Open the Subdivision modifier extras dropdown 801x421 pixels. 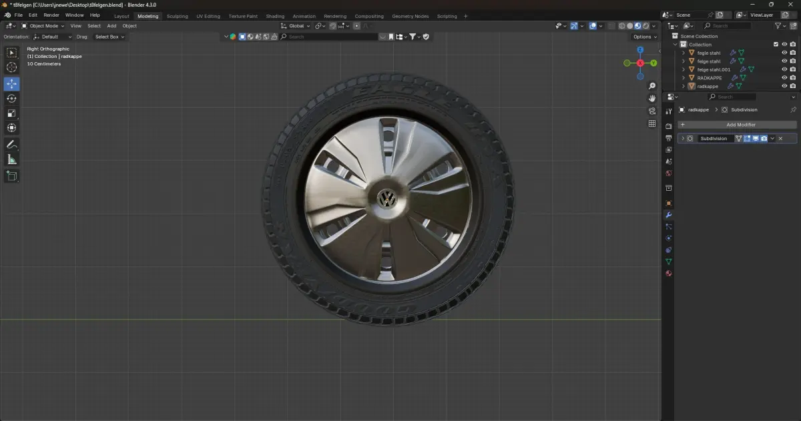[x=772, y=139]
